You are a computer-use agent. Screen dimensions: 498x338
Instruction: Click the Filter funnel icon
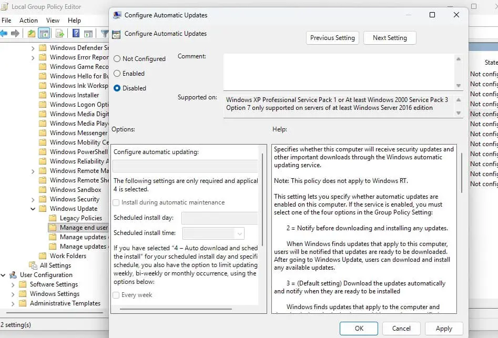pyautogui.click(x=104, y=34)
